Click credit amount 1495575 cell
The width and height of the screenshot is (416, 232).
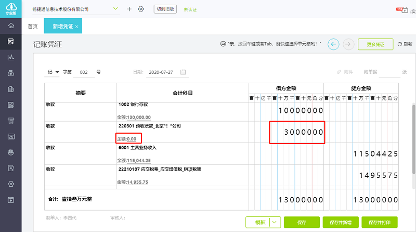[x=361, y=175]
